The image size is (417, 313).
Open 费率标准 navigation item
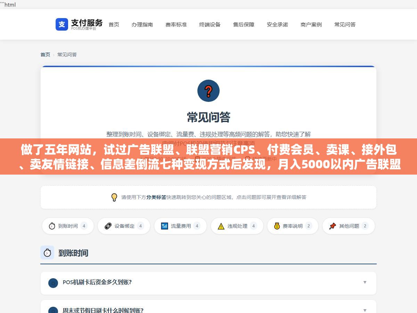click(176, 24)
